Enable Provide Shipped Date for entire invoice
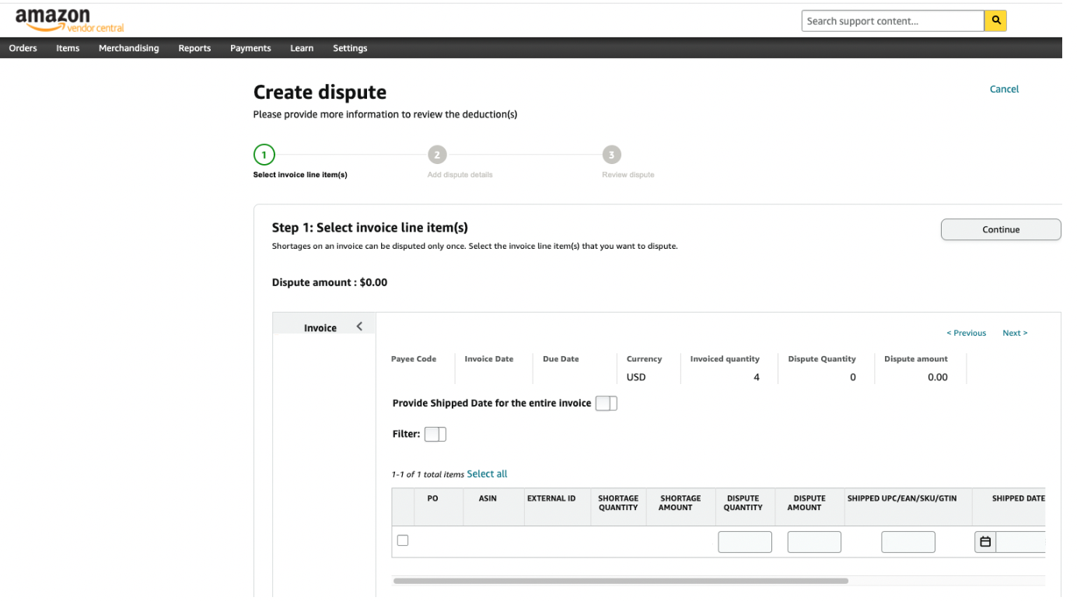 pos(606,403)
